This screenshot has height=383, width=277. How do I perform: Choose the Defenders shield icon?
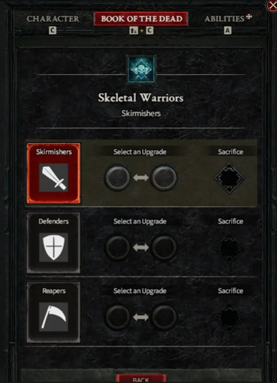54,247
